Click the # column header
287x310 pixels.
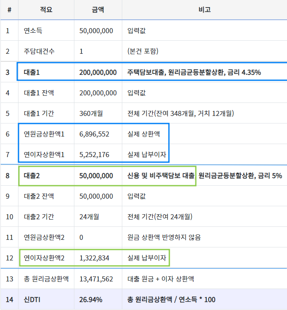9,10
